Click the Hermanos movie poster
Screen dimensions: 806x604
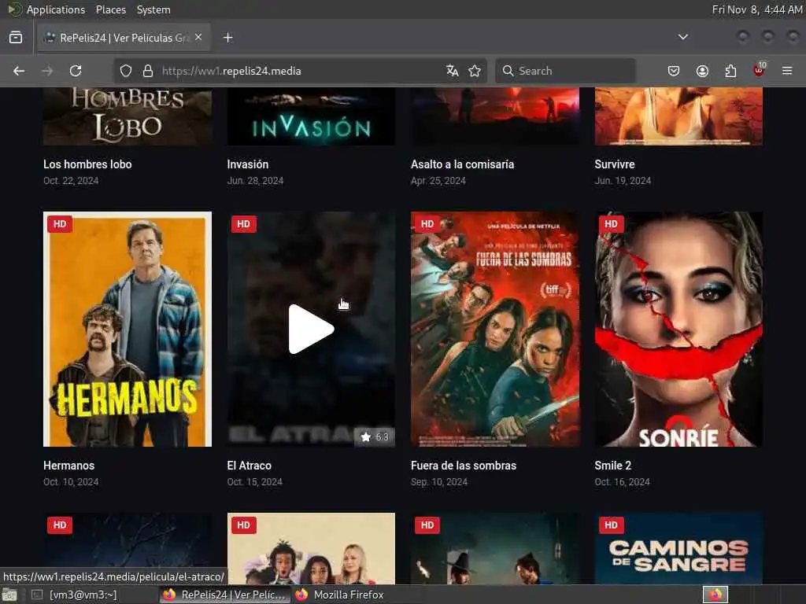128,330
